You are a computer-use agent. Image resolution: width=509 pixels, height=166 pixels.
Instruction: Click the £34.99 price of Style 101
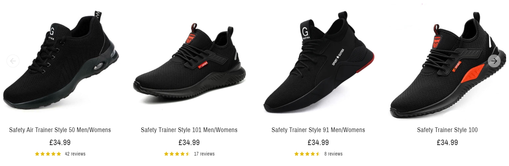click(189, 143)
